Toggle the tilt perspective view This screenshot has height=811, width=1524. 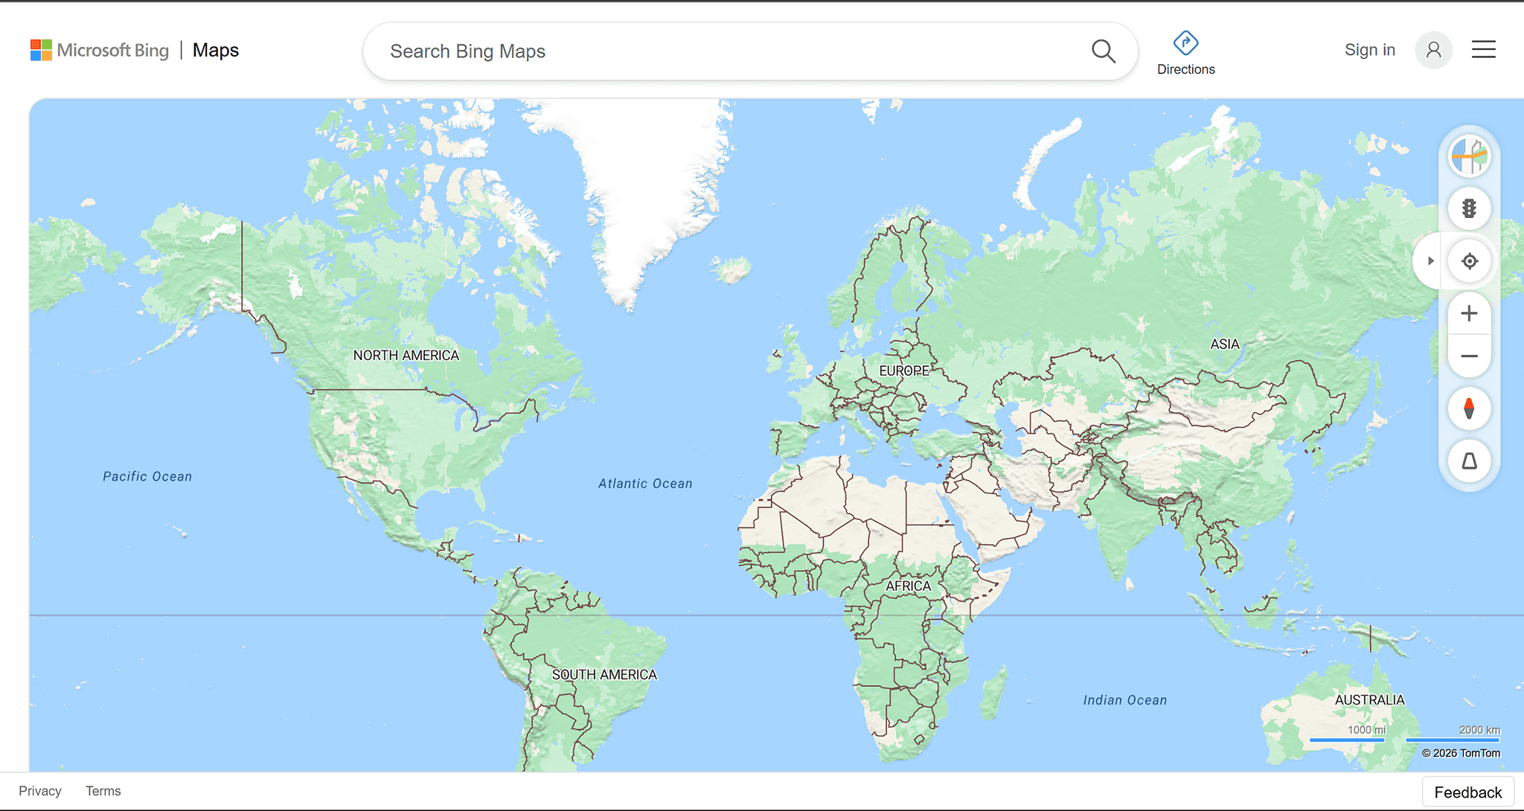[1469, 461]
